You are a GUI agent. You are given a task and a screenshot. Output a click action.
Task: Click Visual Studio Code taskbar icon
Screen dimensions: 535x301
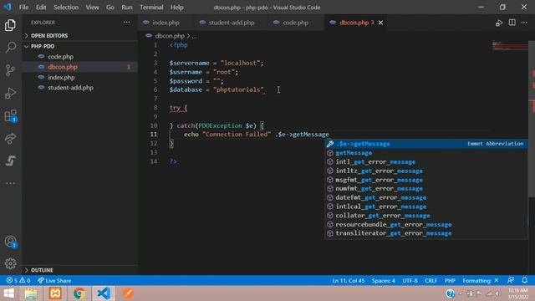click(x=104, y=293)
